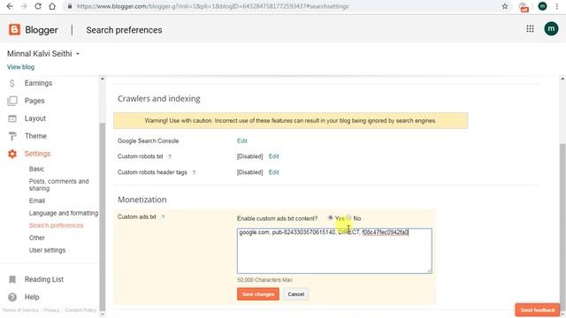This screenshot has height=318, width=566.
Task: Select User settings submenu
Action: tap(47, 250)
